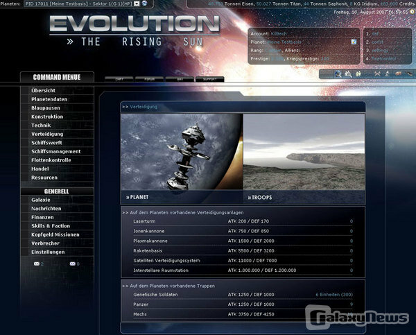Open Finanzen in the Generell menu

(x=42, y=217)
